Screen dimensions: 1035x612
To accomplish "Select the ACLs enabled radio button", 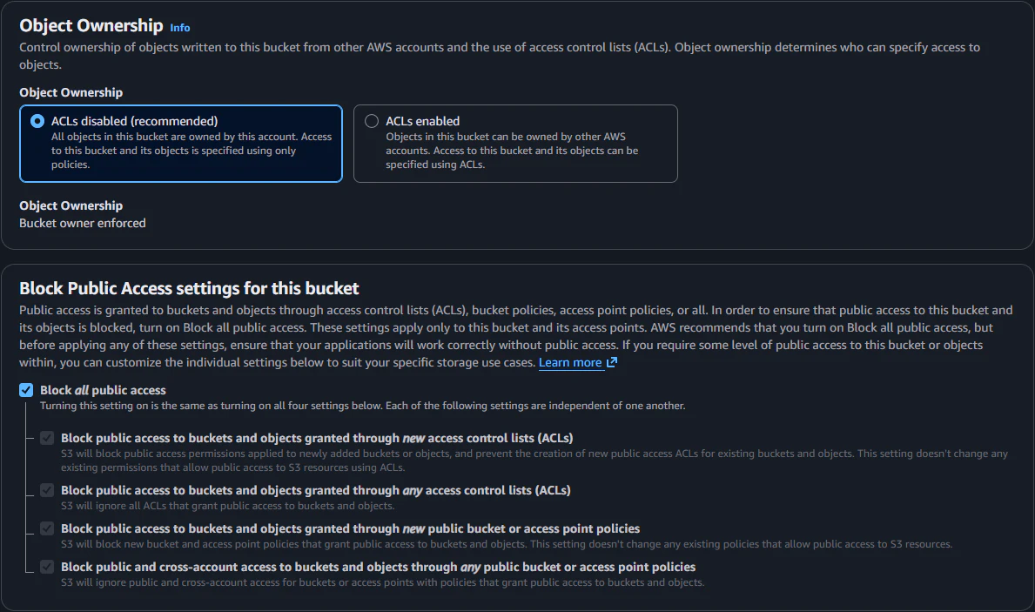I will 372,122.
